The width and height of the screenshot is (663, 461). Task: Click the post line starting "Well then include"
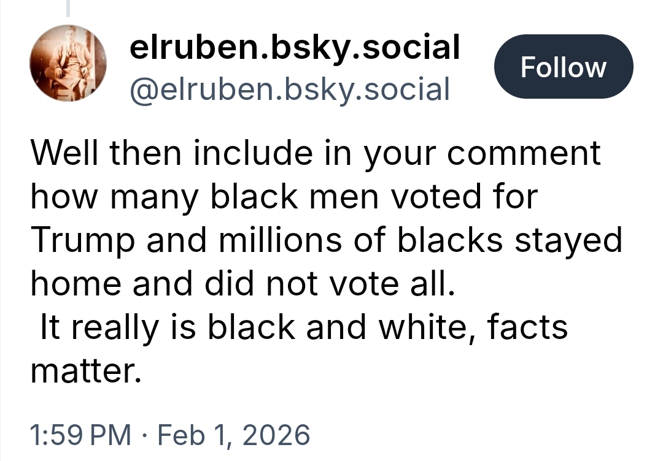click(x=316, y=153)
